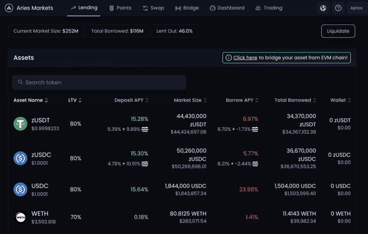The height and width of the screenshot is (234, 368).
Task: Click the info icon in bridge banner
Action: [x=228, y=58]
